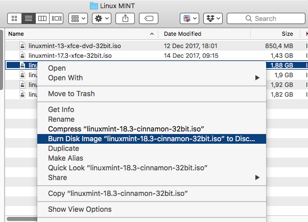Screen dimensions: 308x222
Task: Choose Share from the context menu
Action: pos(152,177)
